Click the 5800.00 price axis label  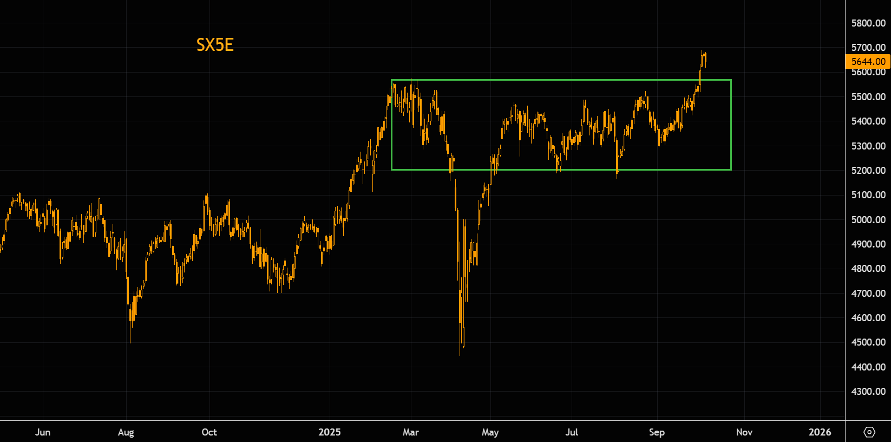pos(868,23)
